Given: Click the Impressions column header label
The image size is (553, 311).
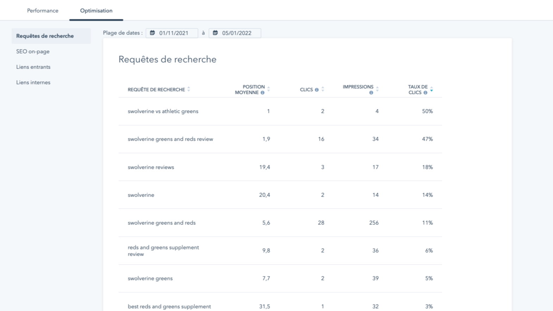Looking at the screenshot, I should 358,87.
